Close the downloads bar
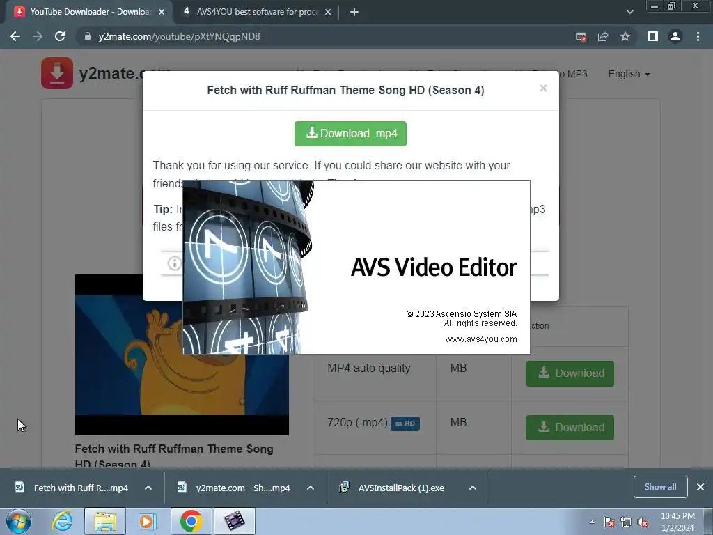This screenshot has height=535, width=713. (700, 487)
